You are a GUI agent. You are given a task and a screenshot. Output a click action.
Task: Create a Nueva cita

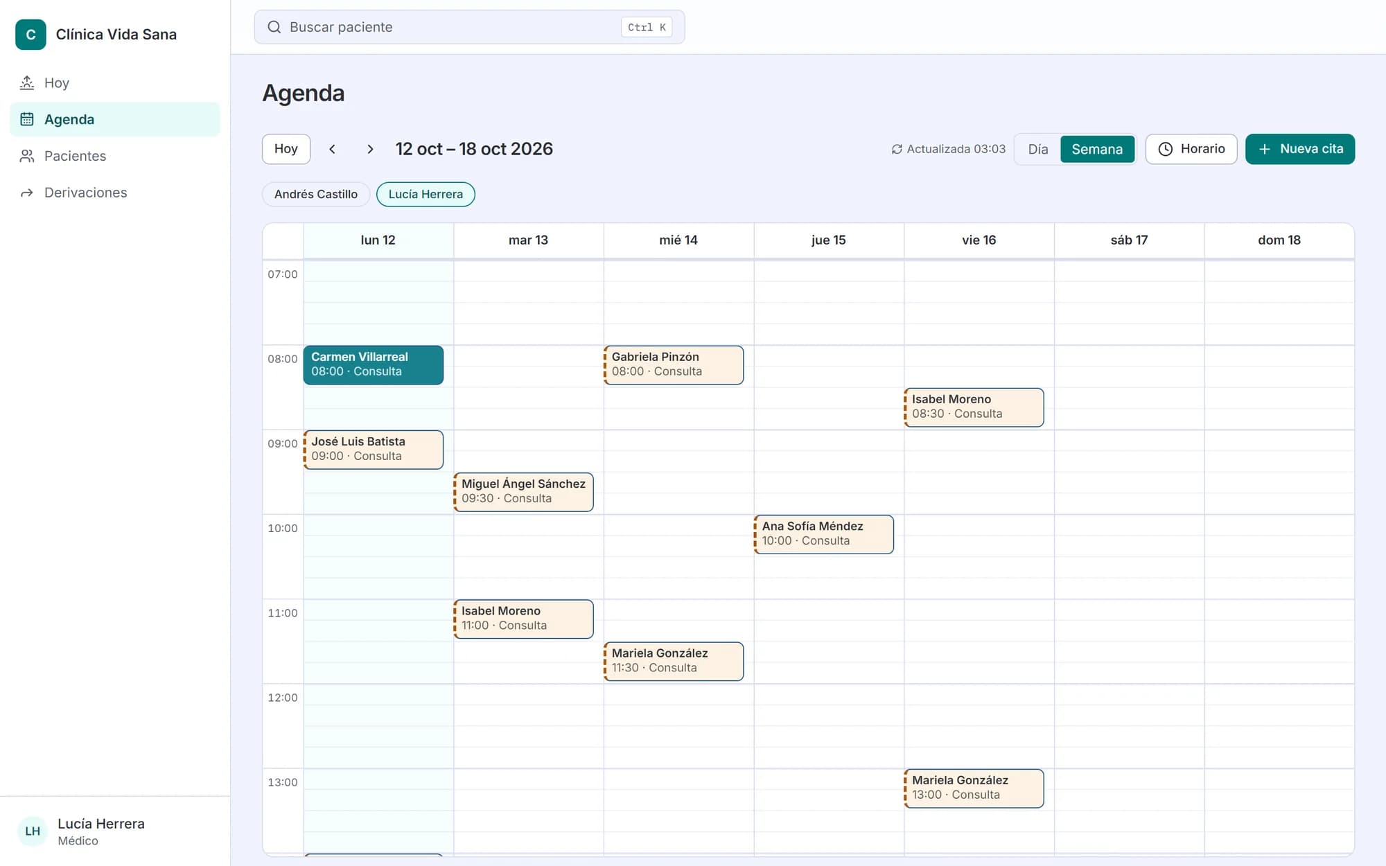tap(1300, 149)
